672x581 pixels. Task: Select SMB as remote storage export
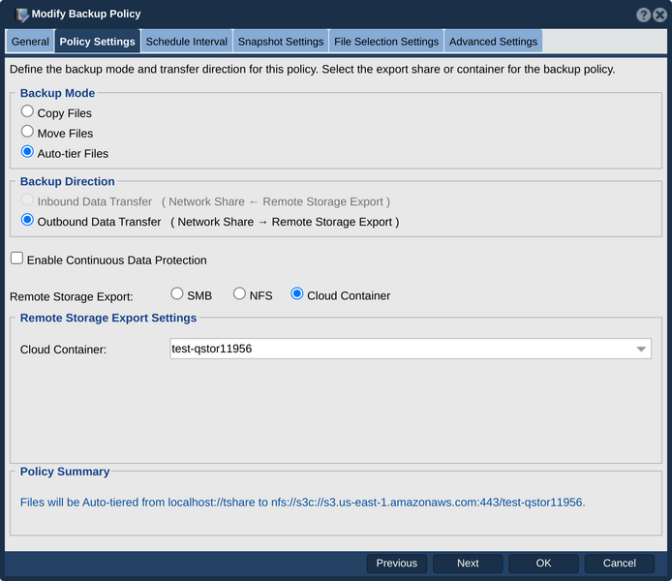click(x=177, y=294)
